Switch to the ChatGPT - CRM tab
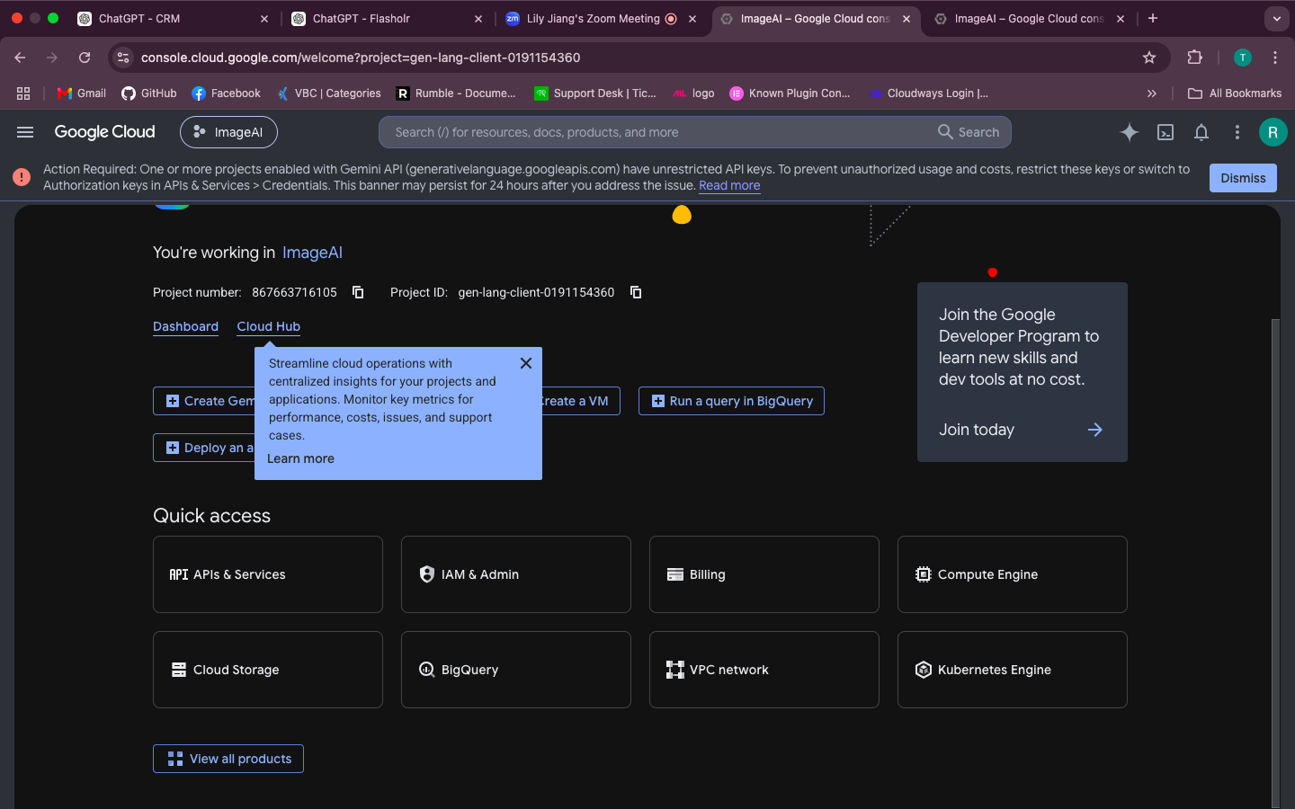 pos(171,19)
